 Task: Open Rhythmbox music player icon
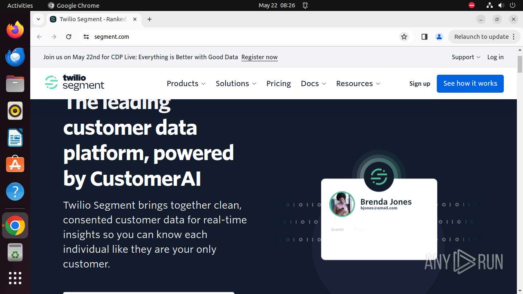coord(15,111)
